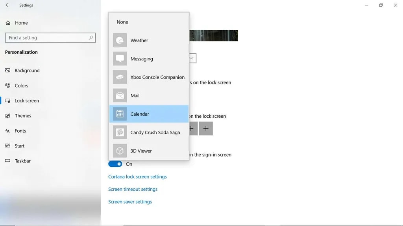Screen dimensions: 403x226
Task: Click the highlighted Calendar icon
Action: coord(120,114)
